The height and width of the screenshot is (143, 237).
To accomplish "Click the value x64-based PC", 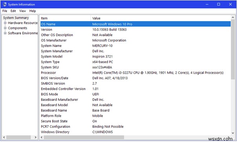I will [x=103, y=62].
